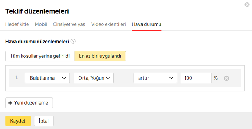
Task: Save changes with Kaydet
Action: (18, 121)
